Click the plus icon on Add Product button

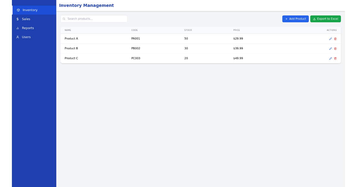[286, 19]
